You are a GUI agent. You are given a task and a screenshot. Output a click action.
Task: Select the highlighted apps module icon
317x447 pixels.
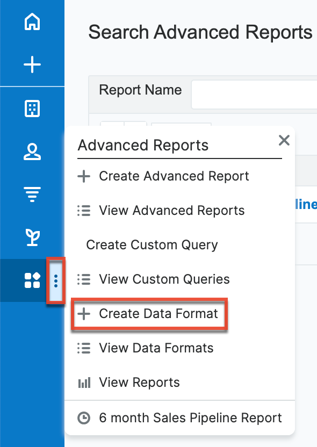pyautogui.click(x=32, y=280)
